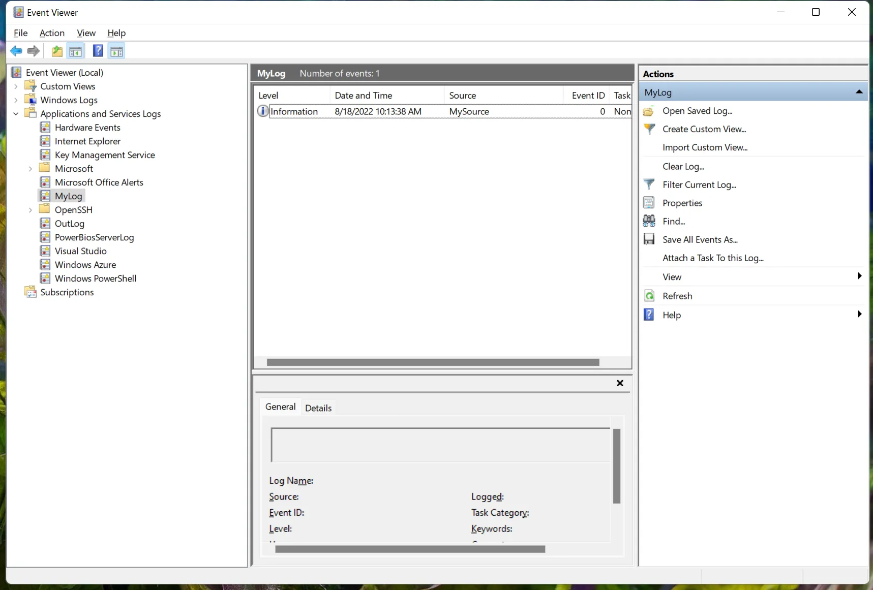Click the event list horizontal scrollbar

[433, 362]
